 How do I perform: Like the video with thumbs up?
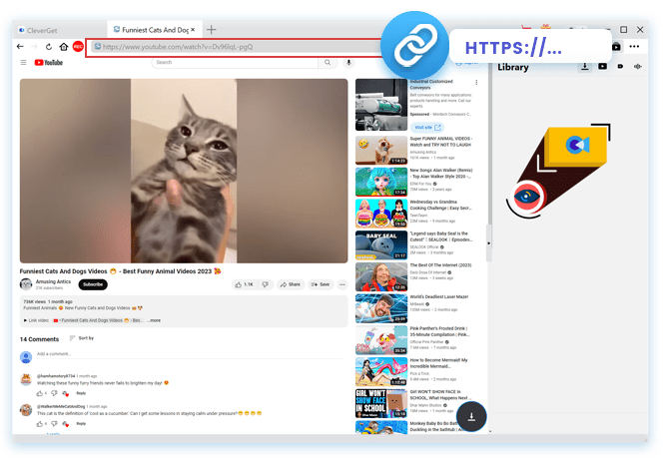[245, 284]
